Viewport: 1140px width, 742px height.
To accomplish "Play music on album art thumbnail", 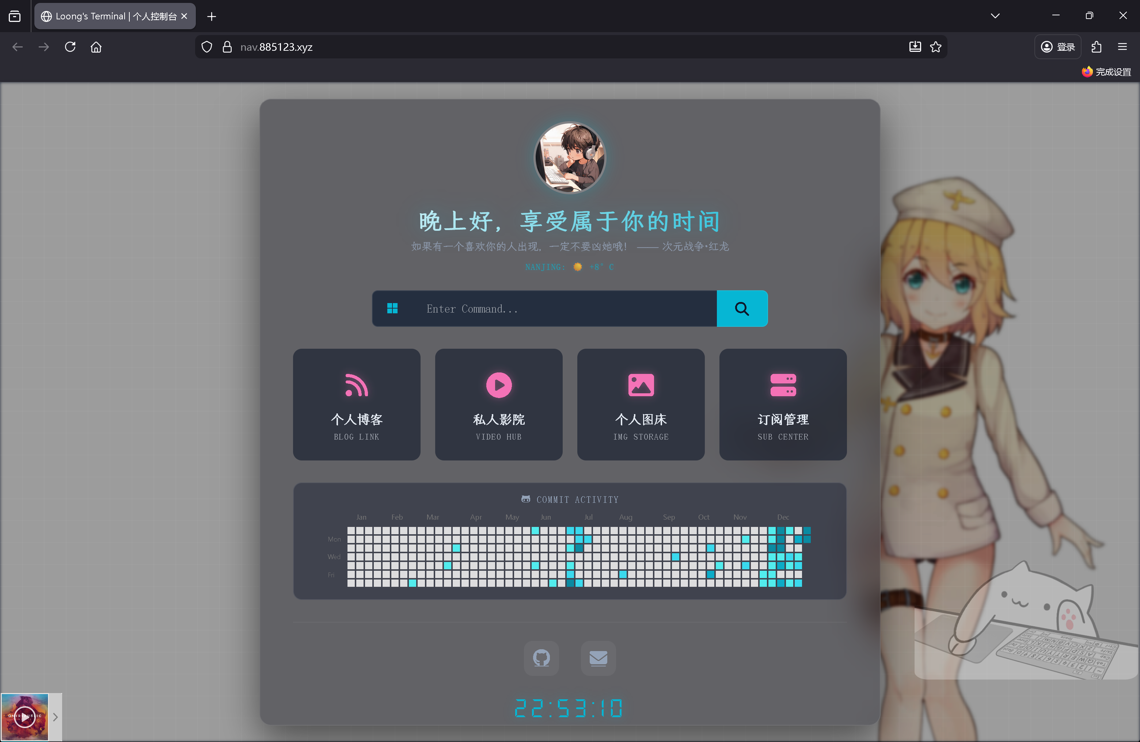I will coord(24,717).
